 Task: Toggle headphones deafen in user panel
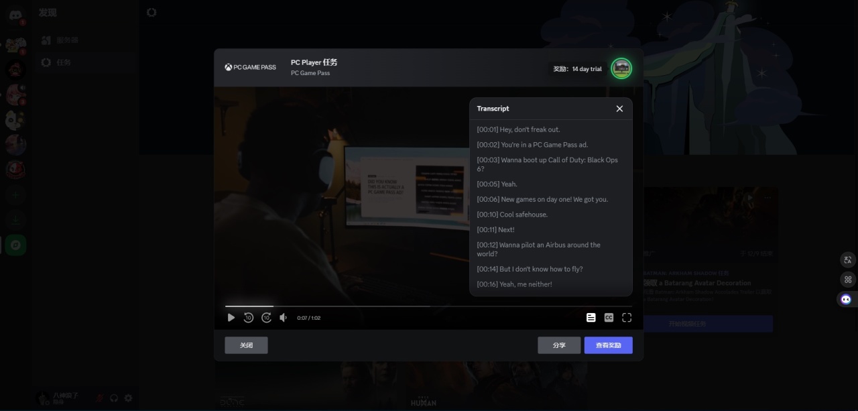[x=114, y=398]
